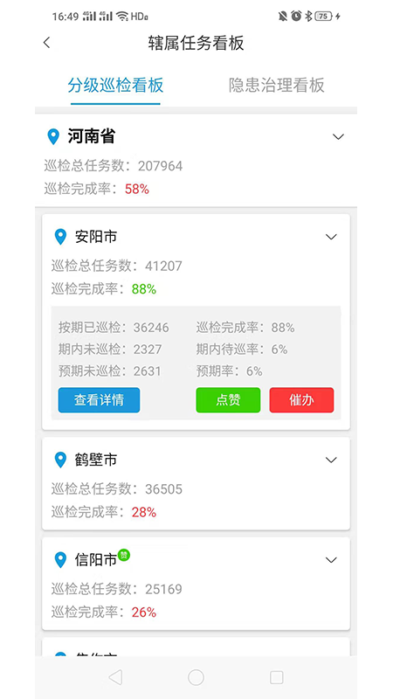Click the location pin beside 安阳市
Image resolution: width=393 pixels, height=699 pixels.
pyautogui.click(x=60, y=237)
